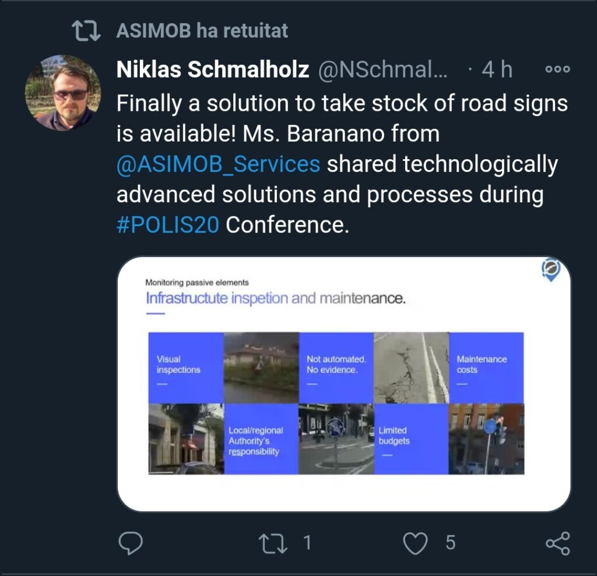
Task: Click the ASIMOB logo pin on the slide
Action: click(550, 270)
